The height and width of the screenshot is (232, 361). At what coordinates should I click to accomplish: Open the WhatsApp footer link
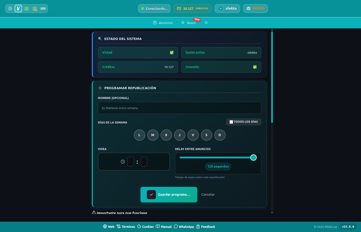184,227
